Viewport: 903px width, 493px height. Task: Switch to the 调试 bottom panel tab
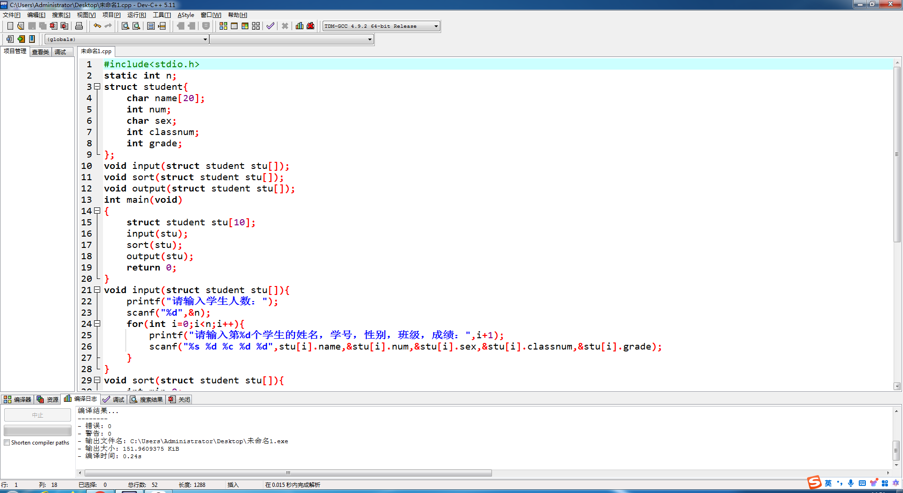113,399
